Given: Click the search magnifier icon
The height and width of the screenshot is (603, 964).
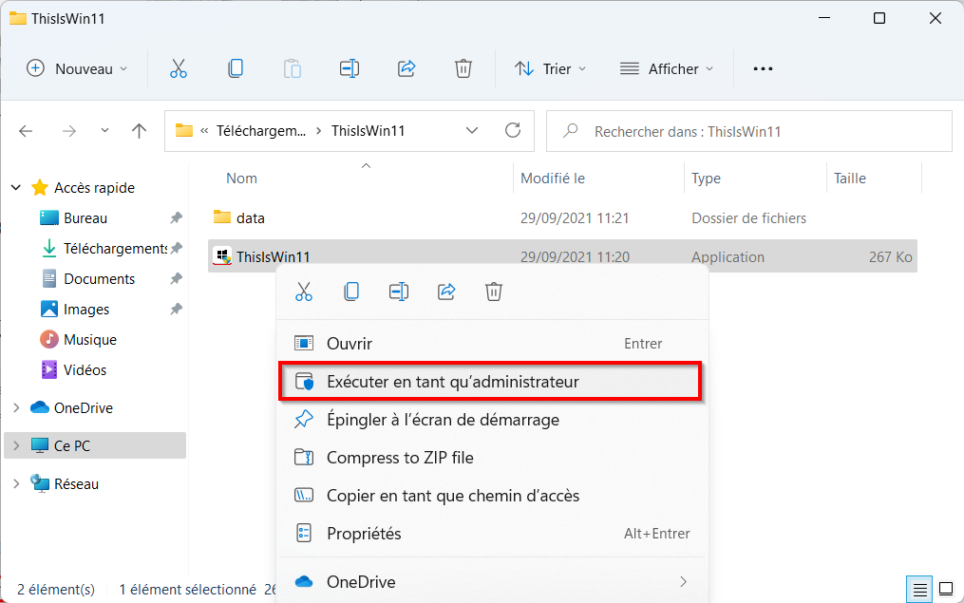Looking at the screenshot, I should 571,130.
